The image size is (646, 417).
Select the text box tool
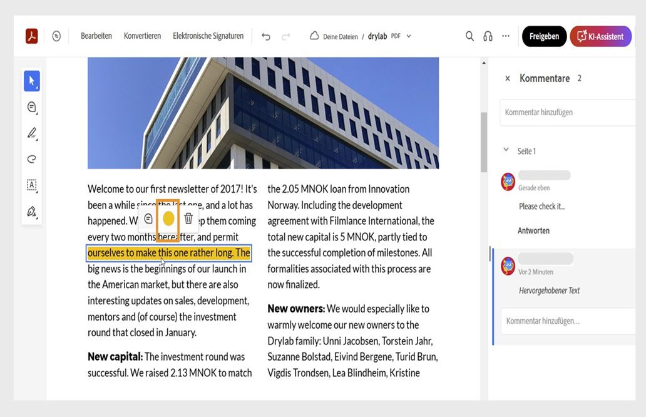pyautogui.click(x=32, y=185)
